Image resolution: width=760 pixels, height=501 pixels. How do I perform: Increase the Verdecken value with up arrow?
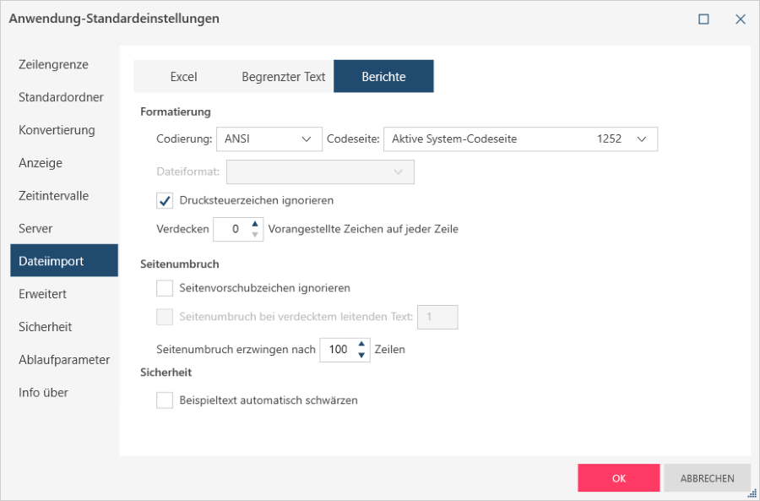click(x=255, y=224)
